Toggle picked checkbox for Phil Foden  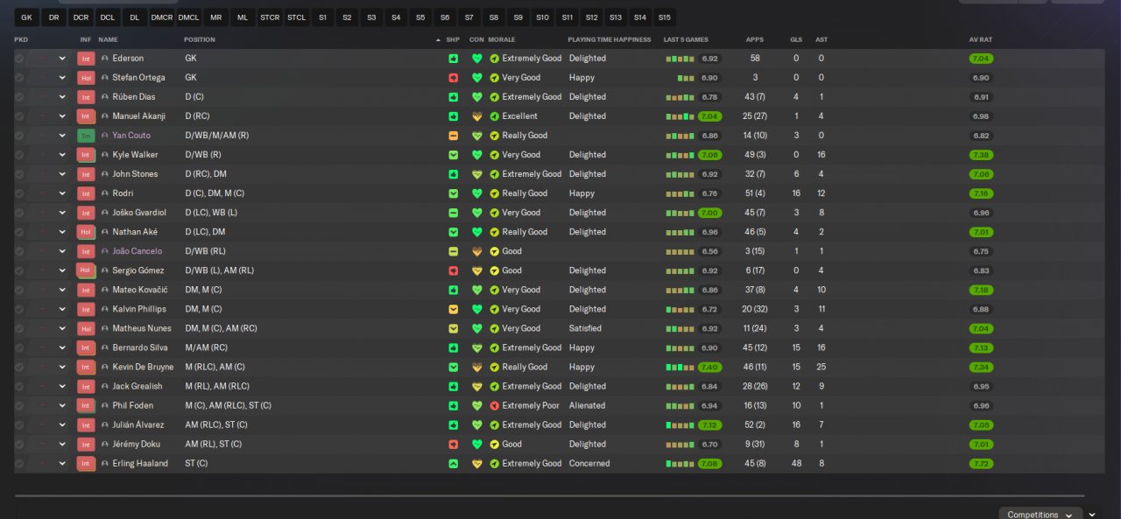(19, 406)
